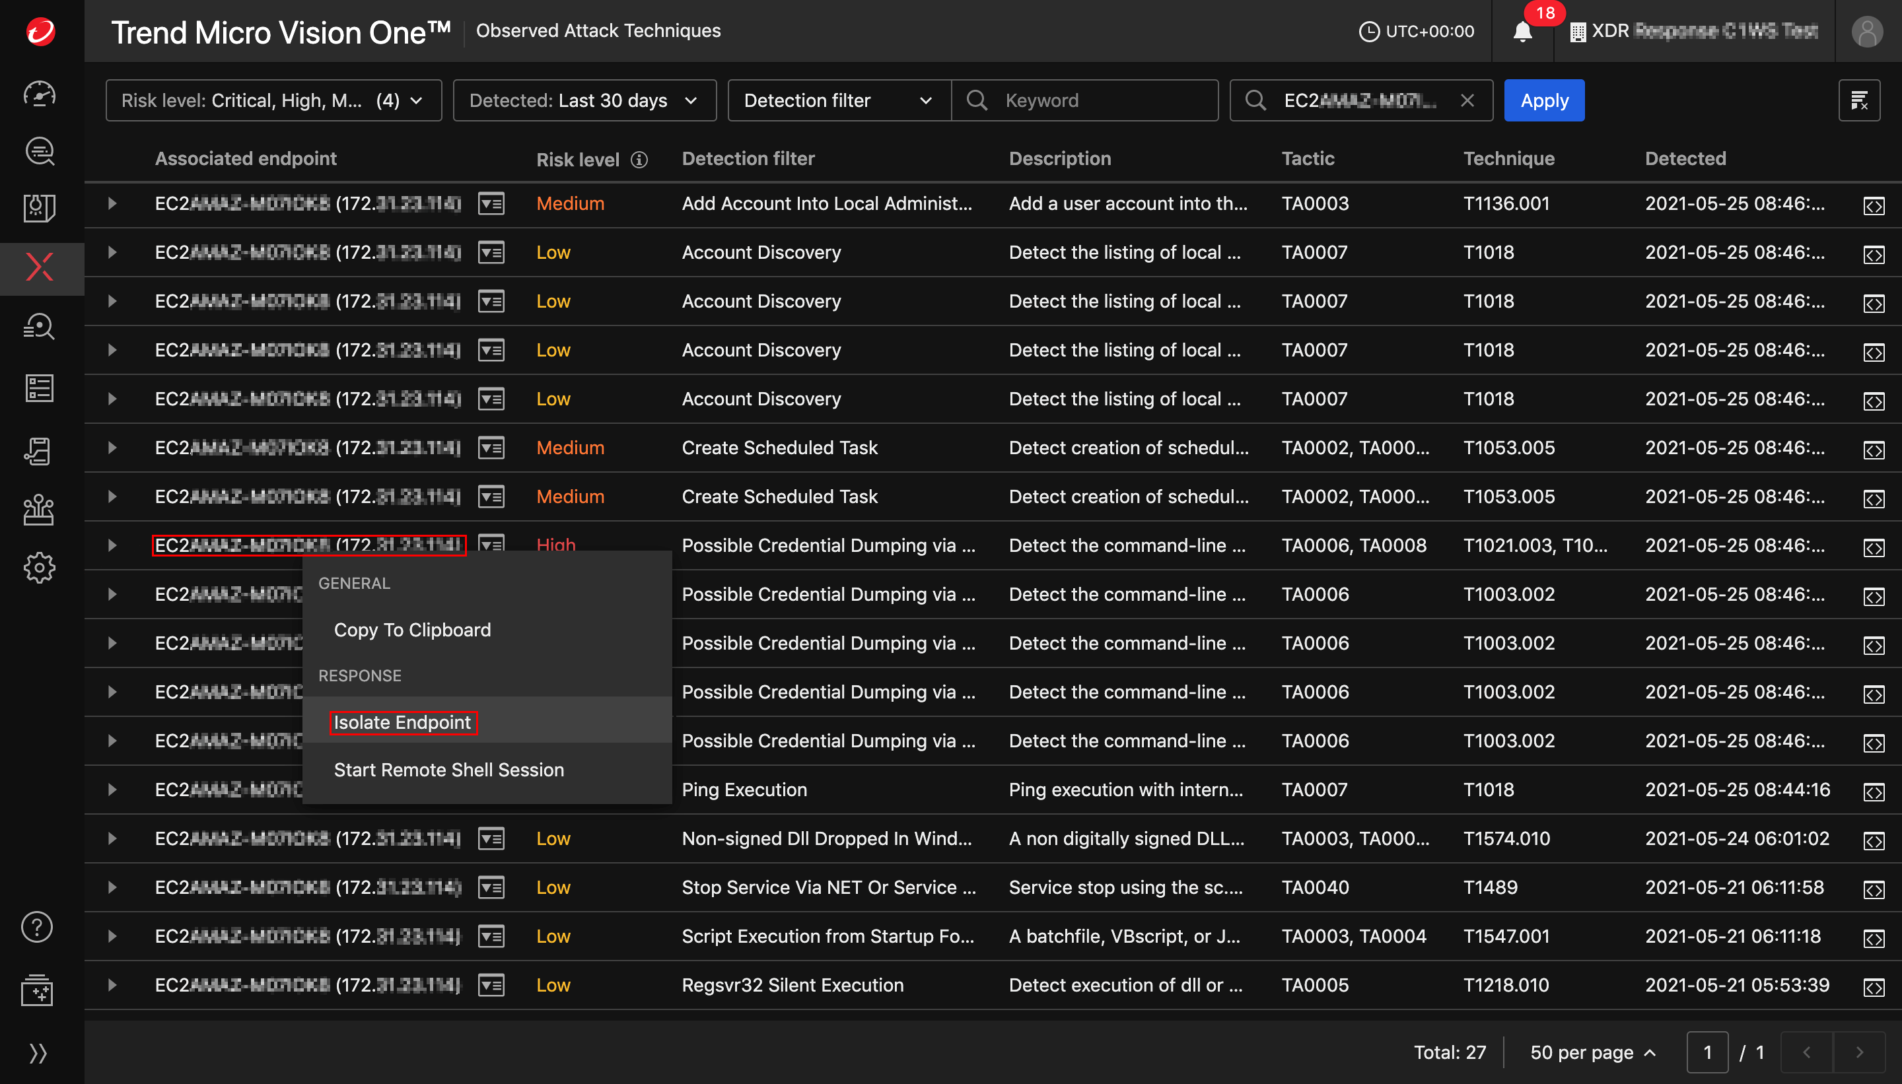Open the notifications bell icon
Viewport: 1902px width, 1084px height.
point(1522,32)
